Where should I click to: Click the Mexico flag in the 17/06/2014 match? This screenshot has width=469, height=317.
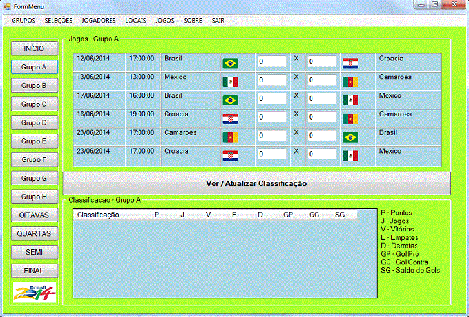350,100
